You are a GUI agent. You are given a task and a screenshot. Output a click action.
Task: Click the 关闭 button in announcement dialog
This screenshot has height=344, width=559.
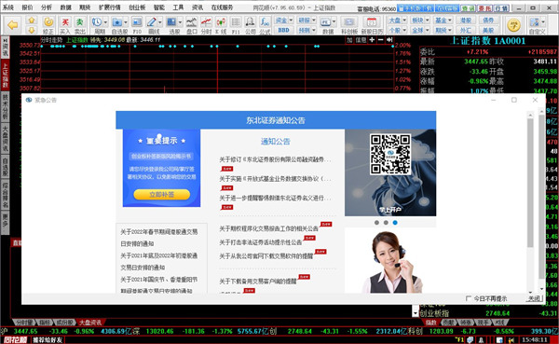click(x=534, y=298)
